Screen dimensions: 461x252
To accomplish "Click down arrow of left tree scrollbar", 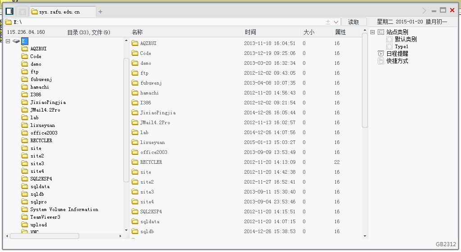I will click(x=126, y=230).
